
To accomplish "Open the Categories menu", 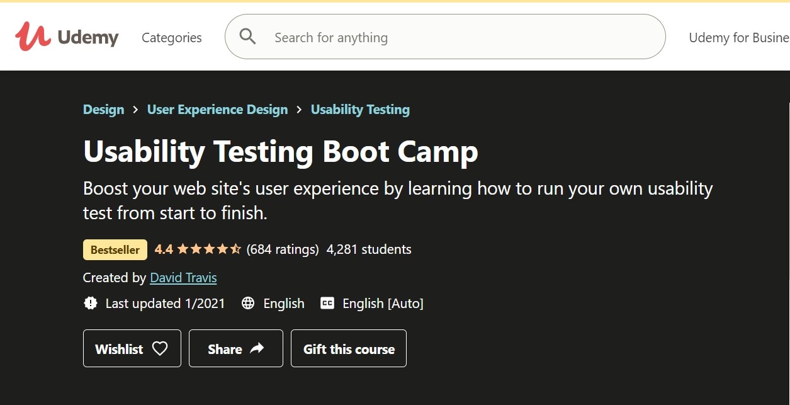I will (172, 38).
